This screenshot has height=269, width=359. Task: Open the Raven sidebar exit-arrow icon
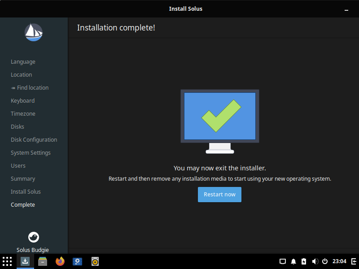(x=354, y=261)
